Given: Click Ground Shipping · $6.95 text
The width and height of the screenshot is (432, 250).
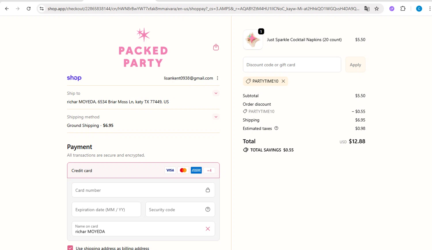Looking at the screenshot, I should point(90,126).
